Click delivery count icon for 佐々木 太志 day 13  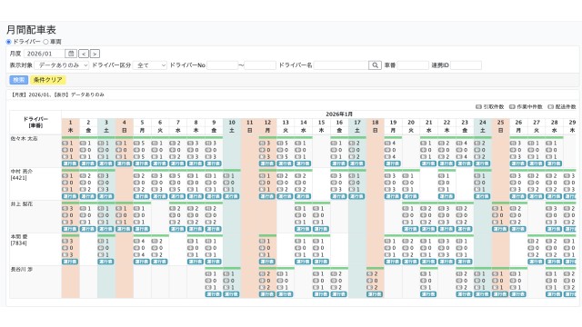pos(280,157)
